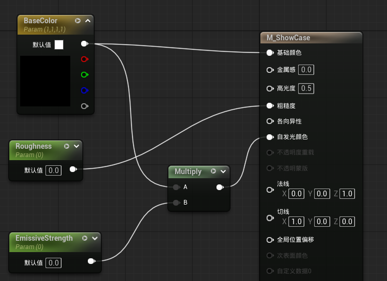Edit the EmissiveStrength default value field

[54, 263]
